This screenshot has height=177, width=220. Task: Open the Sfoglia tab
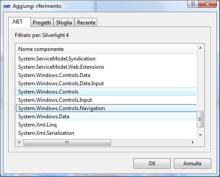[64, 23]
